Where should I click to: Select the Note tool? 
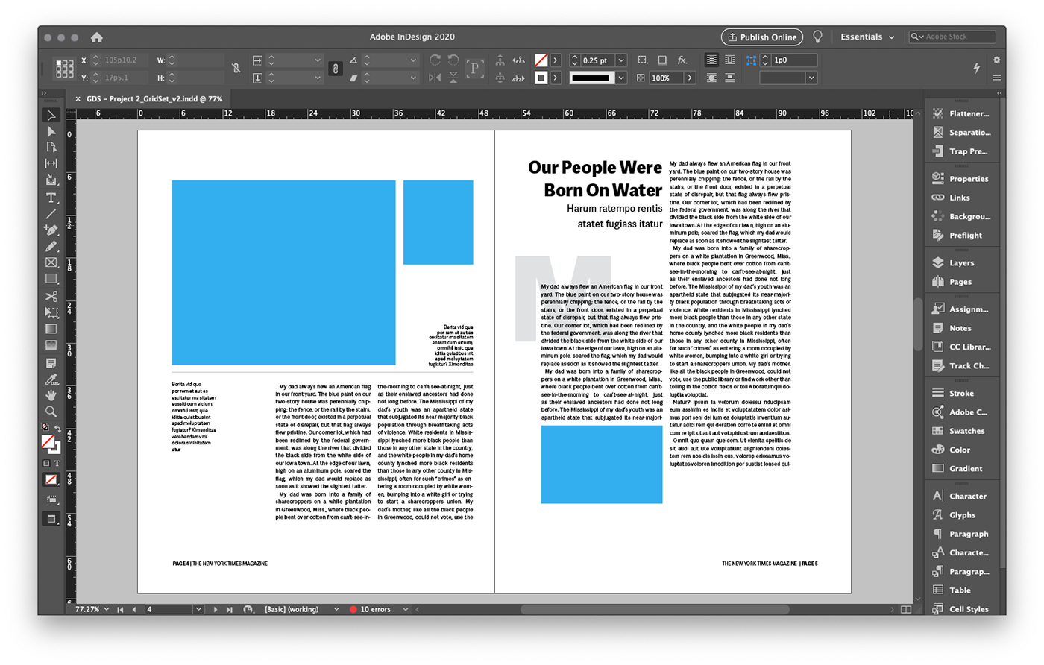51,363
